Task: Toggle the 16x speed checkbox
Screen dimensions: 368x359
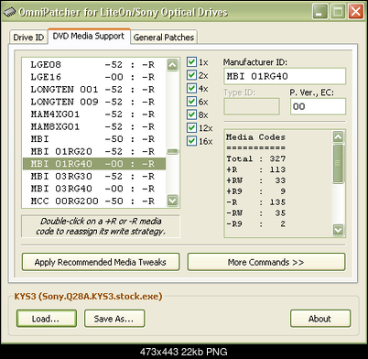Action: [x=191, y=141]
